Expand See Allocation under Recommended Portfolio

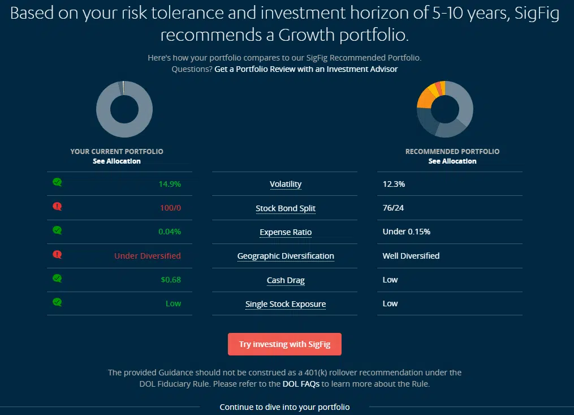452,161
